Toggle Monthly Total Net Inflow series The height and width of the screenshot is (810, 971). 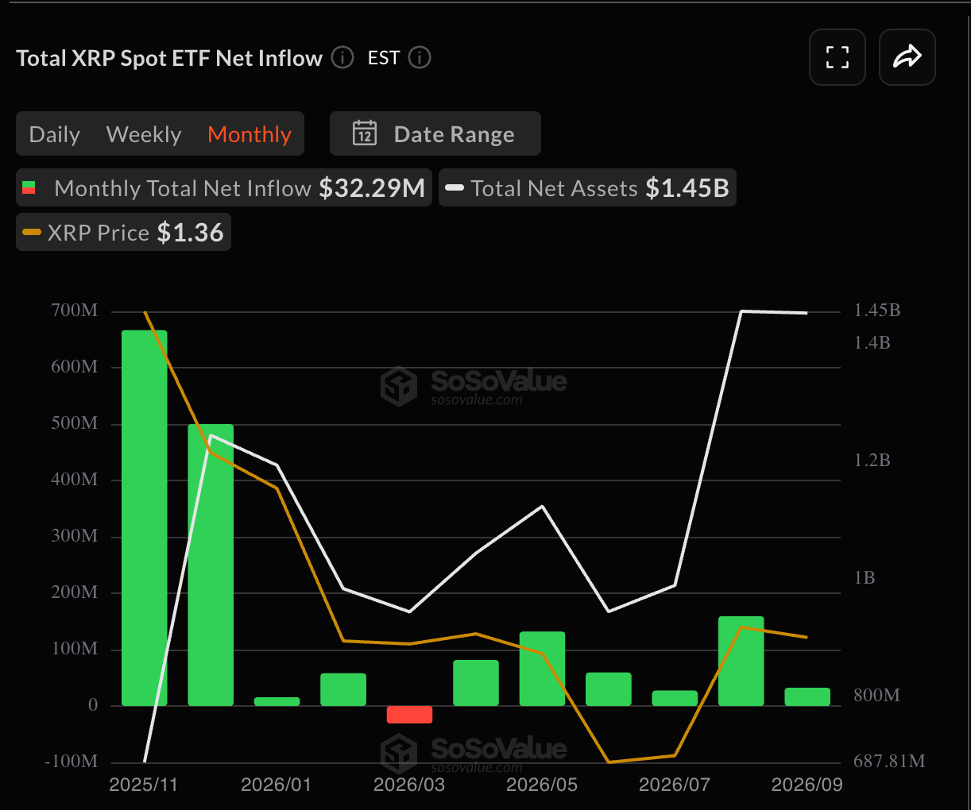224,188
